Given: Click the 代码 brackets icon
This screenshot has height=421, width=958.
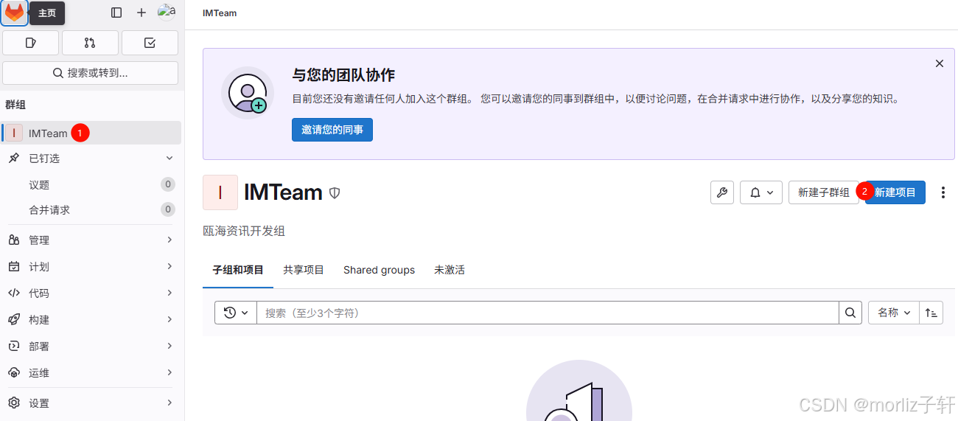Looking at the screenshot, I should [14, 293].
